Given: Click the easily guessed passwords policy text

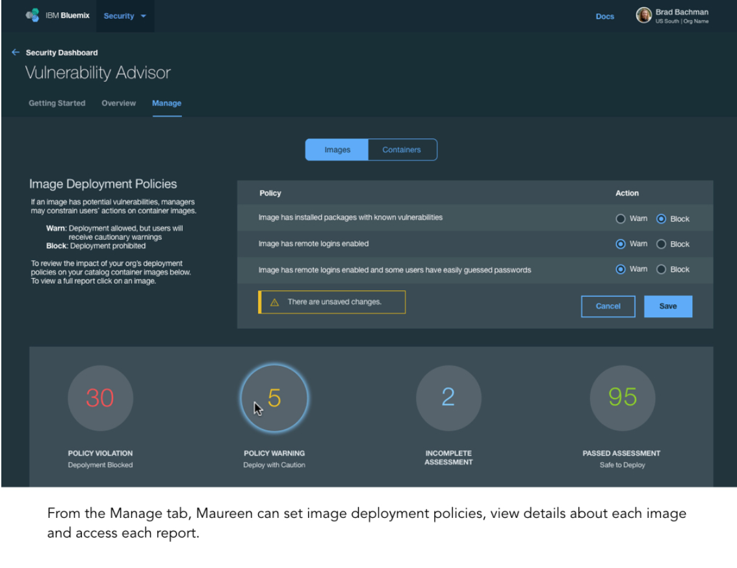Looking at the screenshot, I should [395, 270].
